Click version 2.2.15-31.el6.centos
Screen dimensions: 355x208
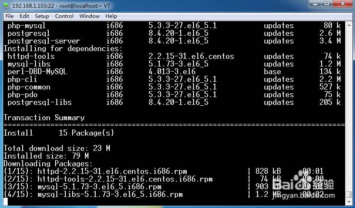[191, 56]
